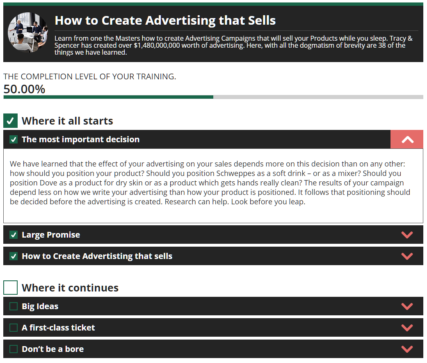This screenshot has height=363, width=427.
Task: Click the round team photo thumbnail
Action: point(27,32)
